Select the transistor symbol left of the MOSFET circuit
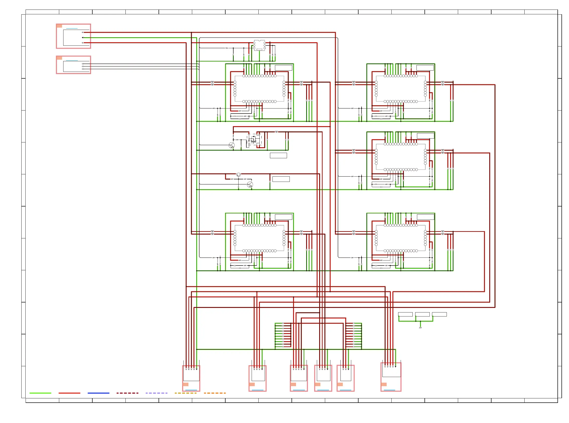This screenshot has height=423, width=569. pyautogui.click(x=231, y=145)
